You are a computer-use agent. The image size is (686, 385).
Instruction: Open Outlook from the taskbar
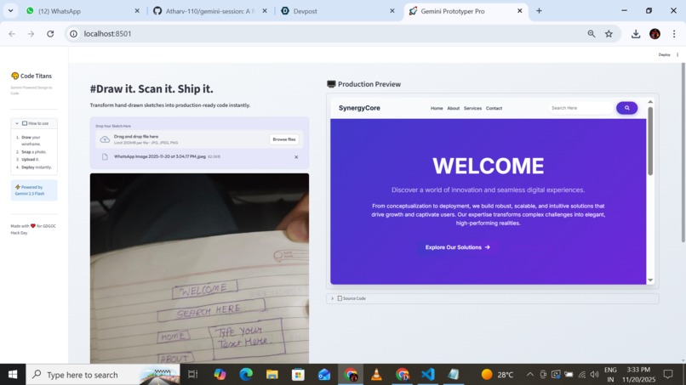324,375
